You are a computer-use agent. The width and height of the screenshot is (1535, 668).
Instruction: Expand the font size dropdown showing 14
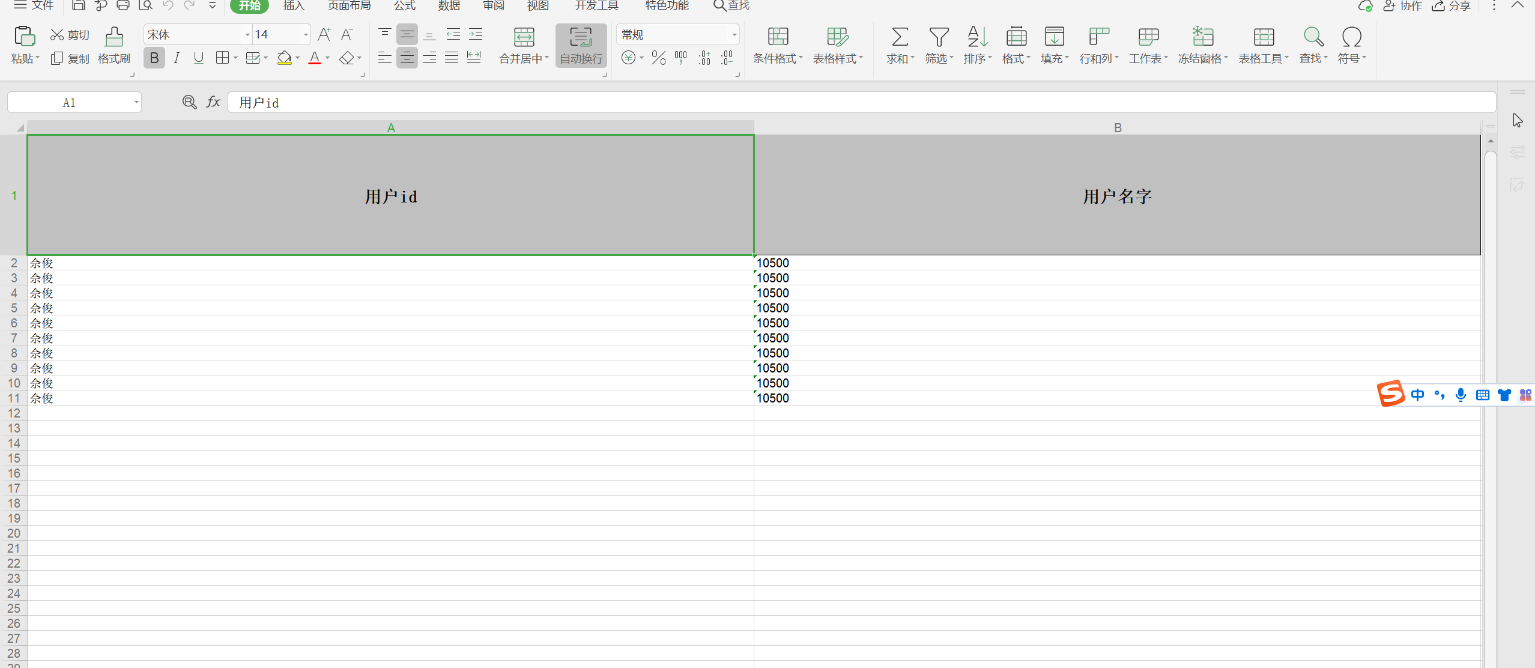(306, 35)
